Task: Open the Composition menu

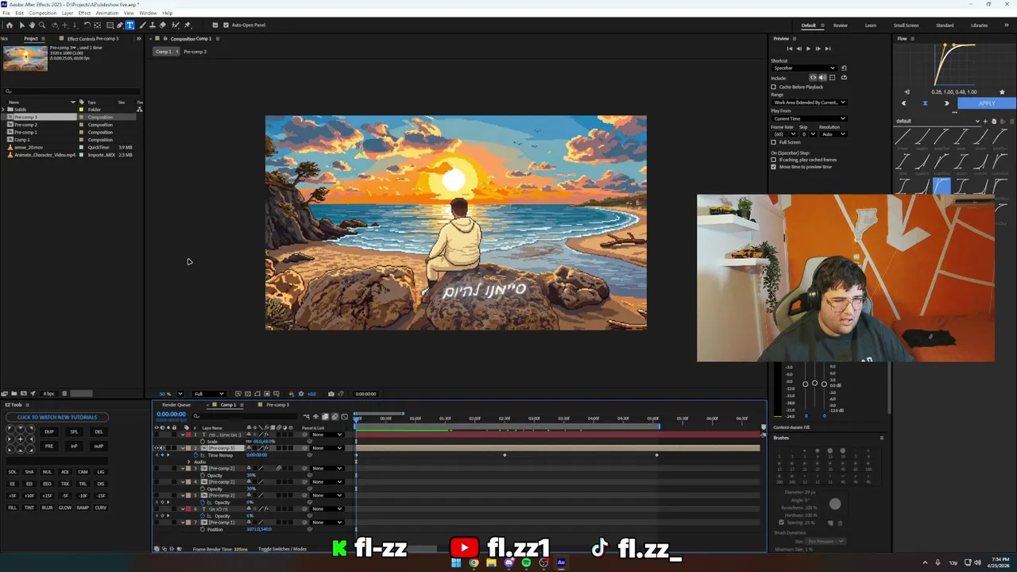Action: pyautogui.click(x=43, y=13)
